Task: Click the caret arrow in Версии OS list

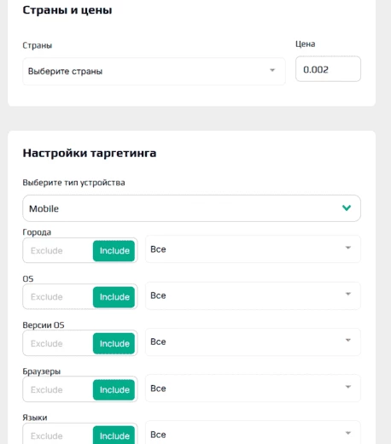Action: coord(347,340)
